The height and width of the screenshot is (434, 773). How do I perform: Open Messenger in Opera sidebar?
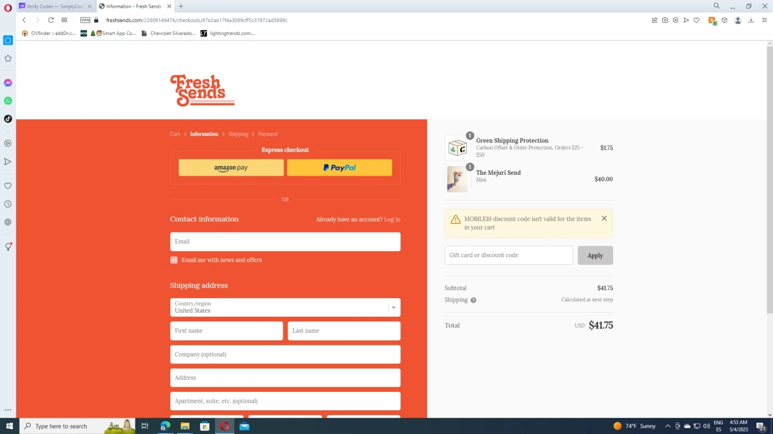(x=8, y=83)
